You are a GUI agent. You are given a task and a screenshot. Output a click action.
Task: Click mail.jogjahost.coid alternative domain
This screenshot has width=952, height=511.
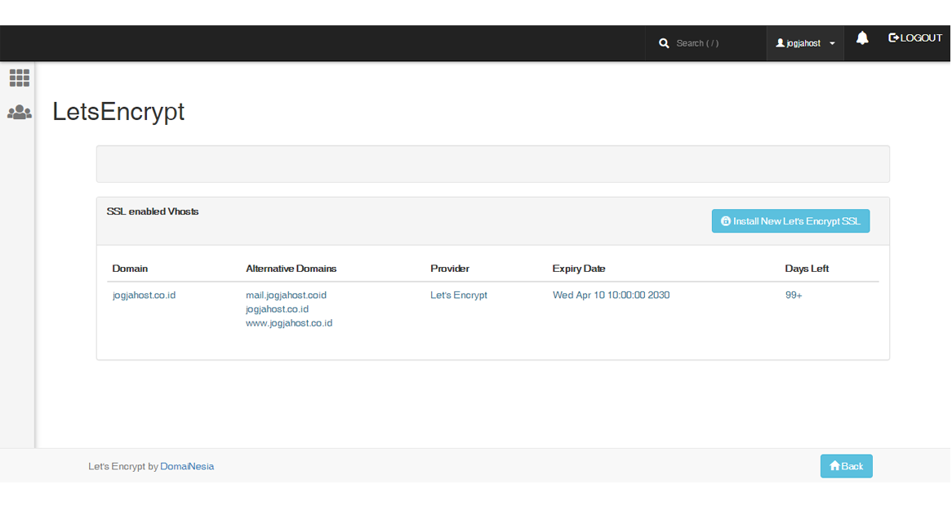pyautogui.click(x=286, y=295)
